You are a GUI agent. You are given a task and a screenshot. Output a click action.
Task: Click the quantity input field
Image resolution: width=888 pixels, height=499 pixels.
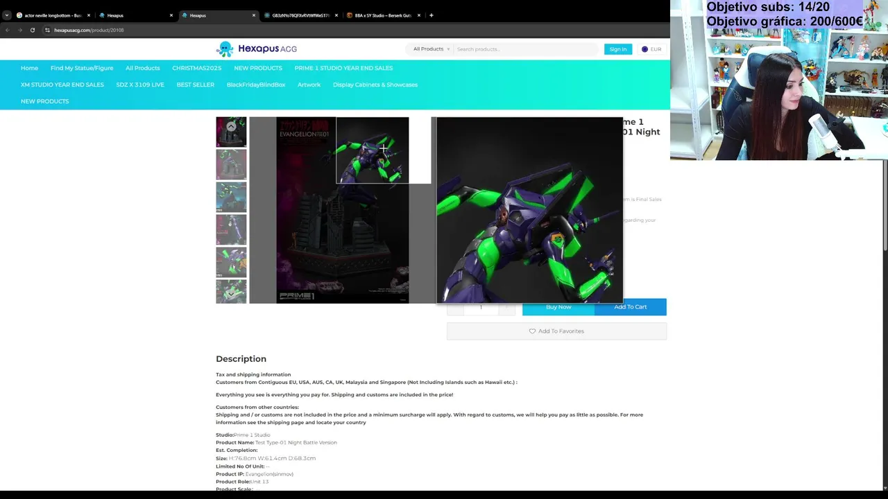[481, 307]
